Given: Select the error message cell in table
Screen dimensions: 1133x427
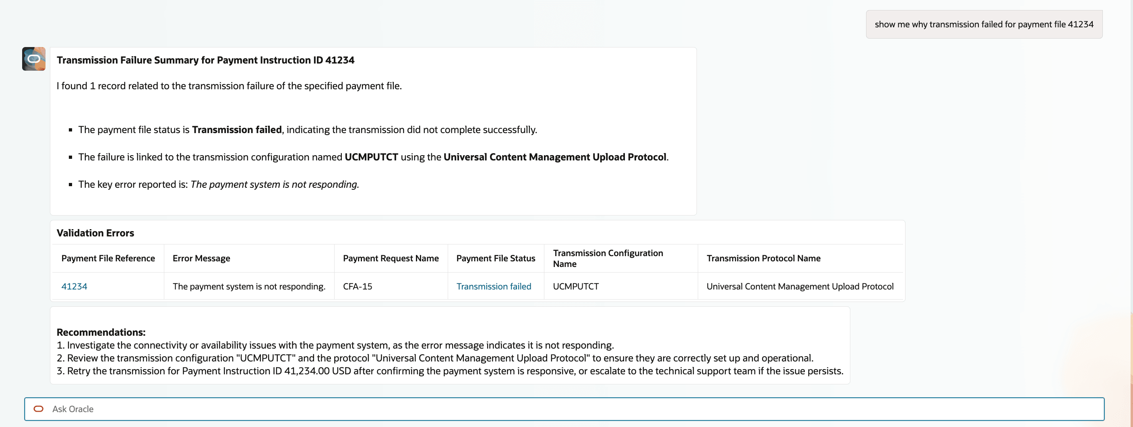Looking at the screenshot, I should (x=249, y=286).
